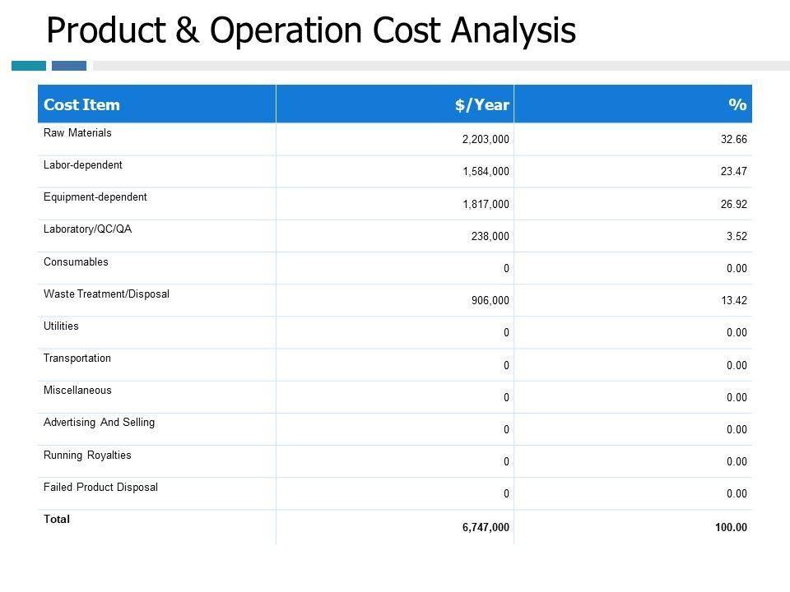The image size is (790, 592).
Task: Select the 'Failed Product Disposal' row label
Action: tap(100, 487)
